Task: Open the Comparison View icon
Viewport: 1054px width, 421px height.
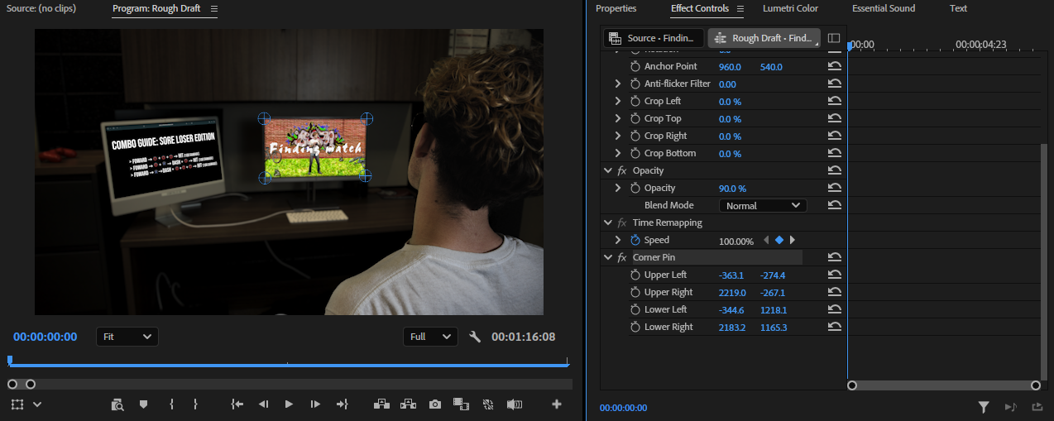Action: click(461, 404)
